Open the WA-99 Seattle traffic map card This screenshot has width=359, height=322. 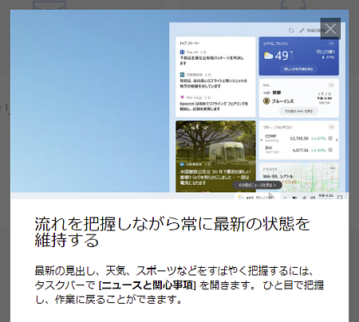[299, 178]
